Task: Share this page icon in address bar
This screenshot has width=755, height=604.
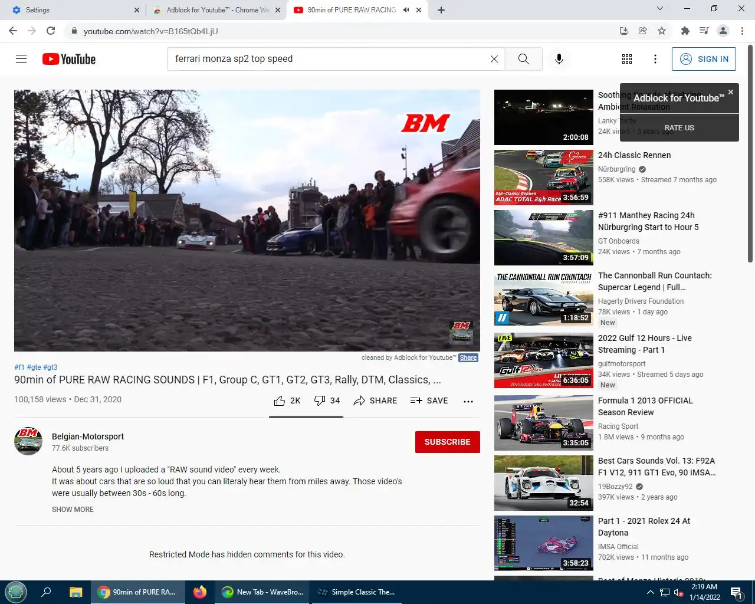Action: [643, 31]
